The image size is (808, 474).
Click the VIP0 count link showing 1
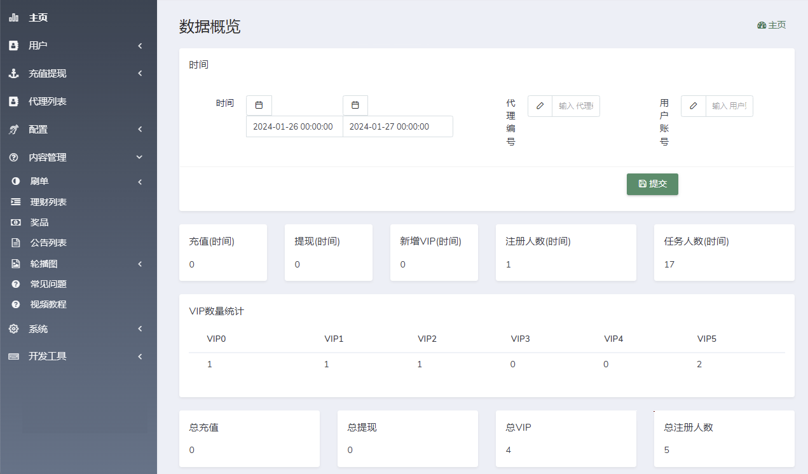click(209, 364)
